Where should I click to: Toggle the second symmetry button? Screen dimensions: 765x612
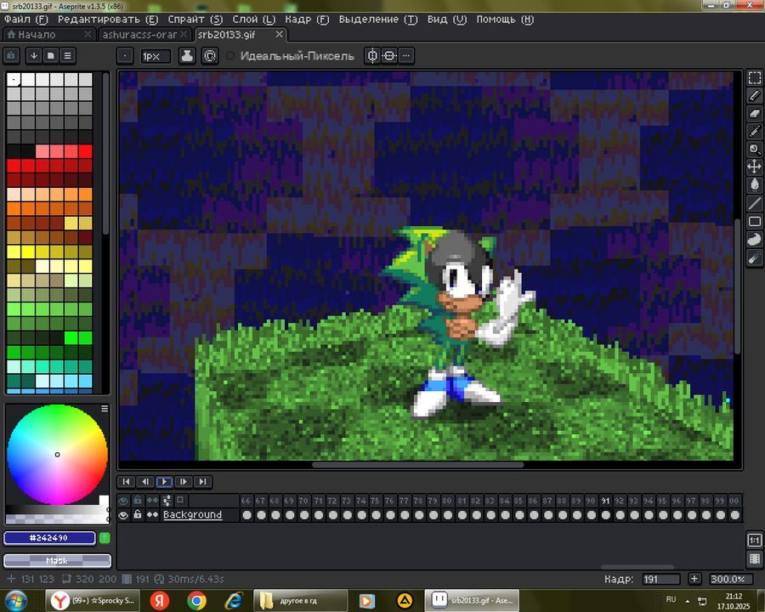tap(388, 56)
